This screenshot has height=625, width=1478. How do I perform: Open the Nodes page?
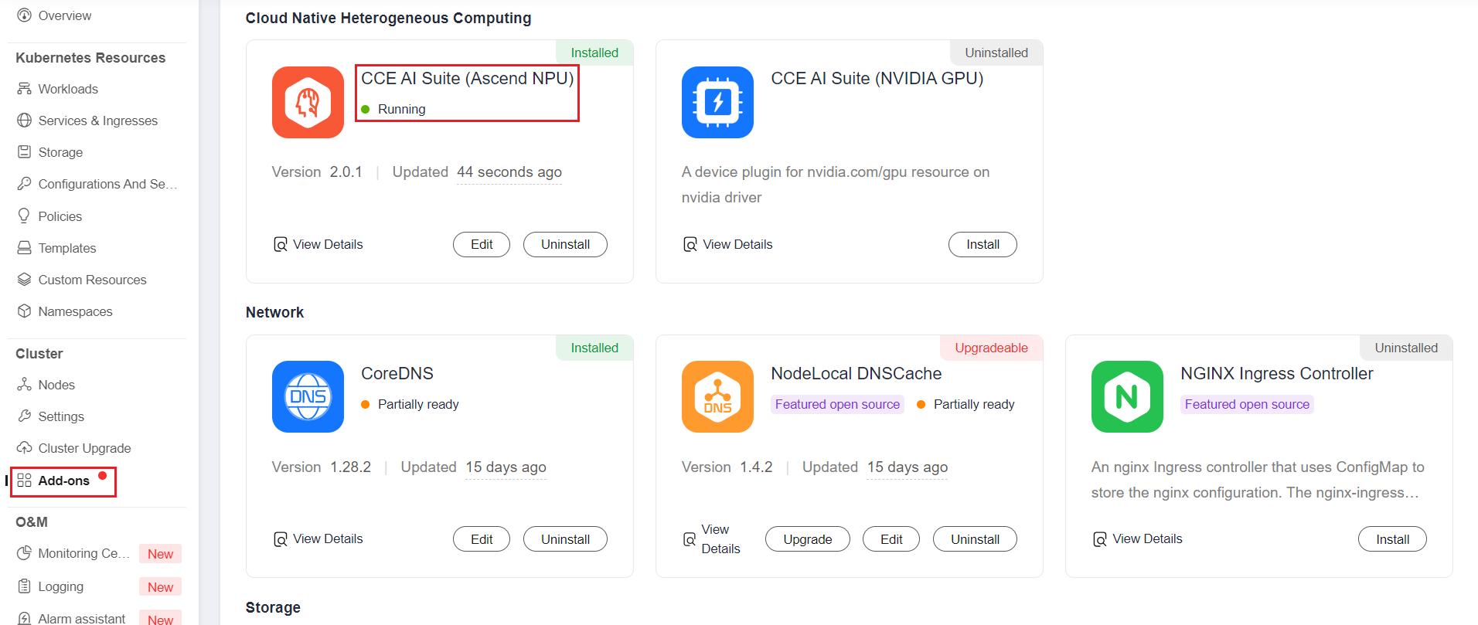click(56, 385)
